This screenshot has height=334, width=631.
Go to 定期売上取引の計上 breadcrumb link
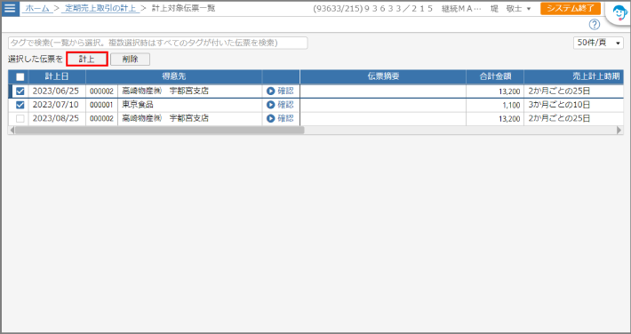point(100,8)
